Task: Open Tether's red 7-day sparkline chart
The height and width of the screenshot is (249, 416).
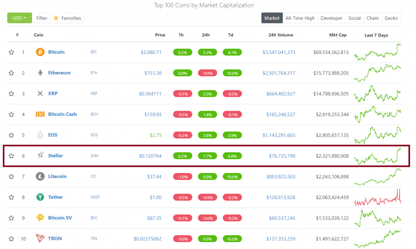Action: (x=377, y=197)
